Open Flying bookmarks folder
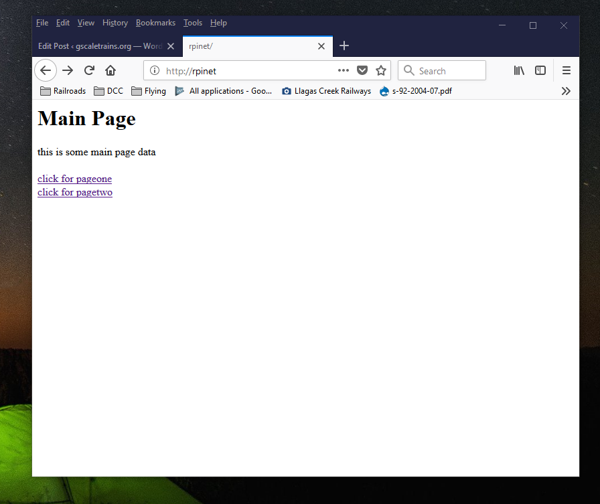 point(149,91)
